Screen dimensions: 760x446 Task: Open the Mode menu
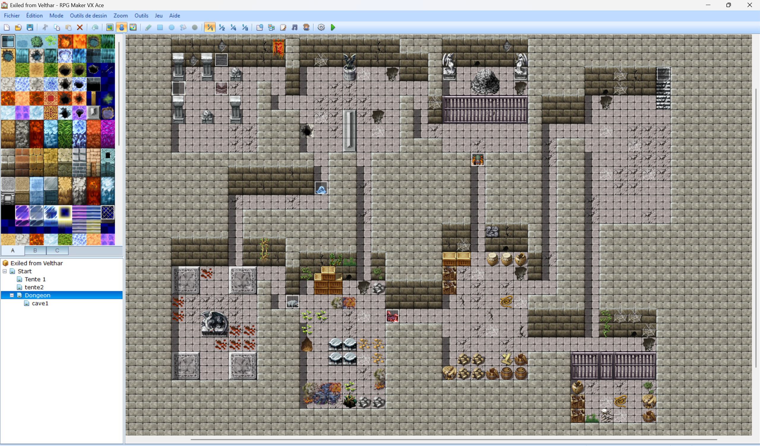(56, 16)
